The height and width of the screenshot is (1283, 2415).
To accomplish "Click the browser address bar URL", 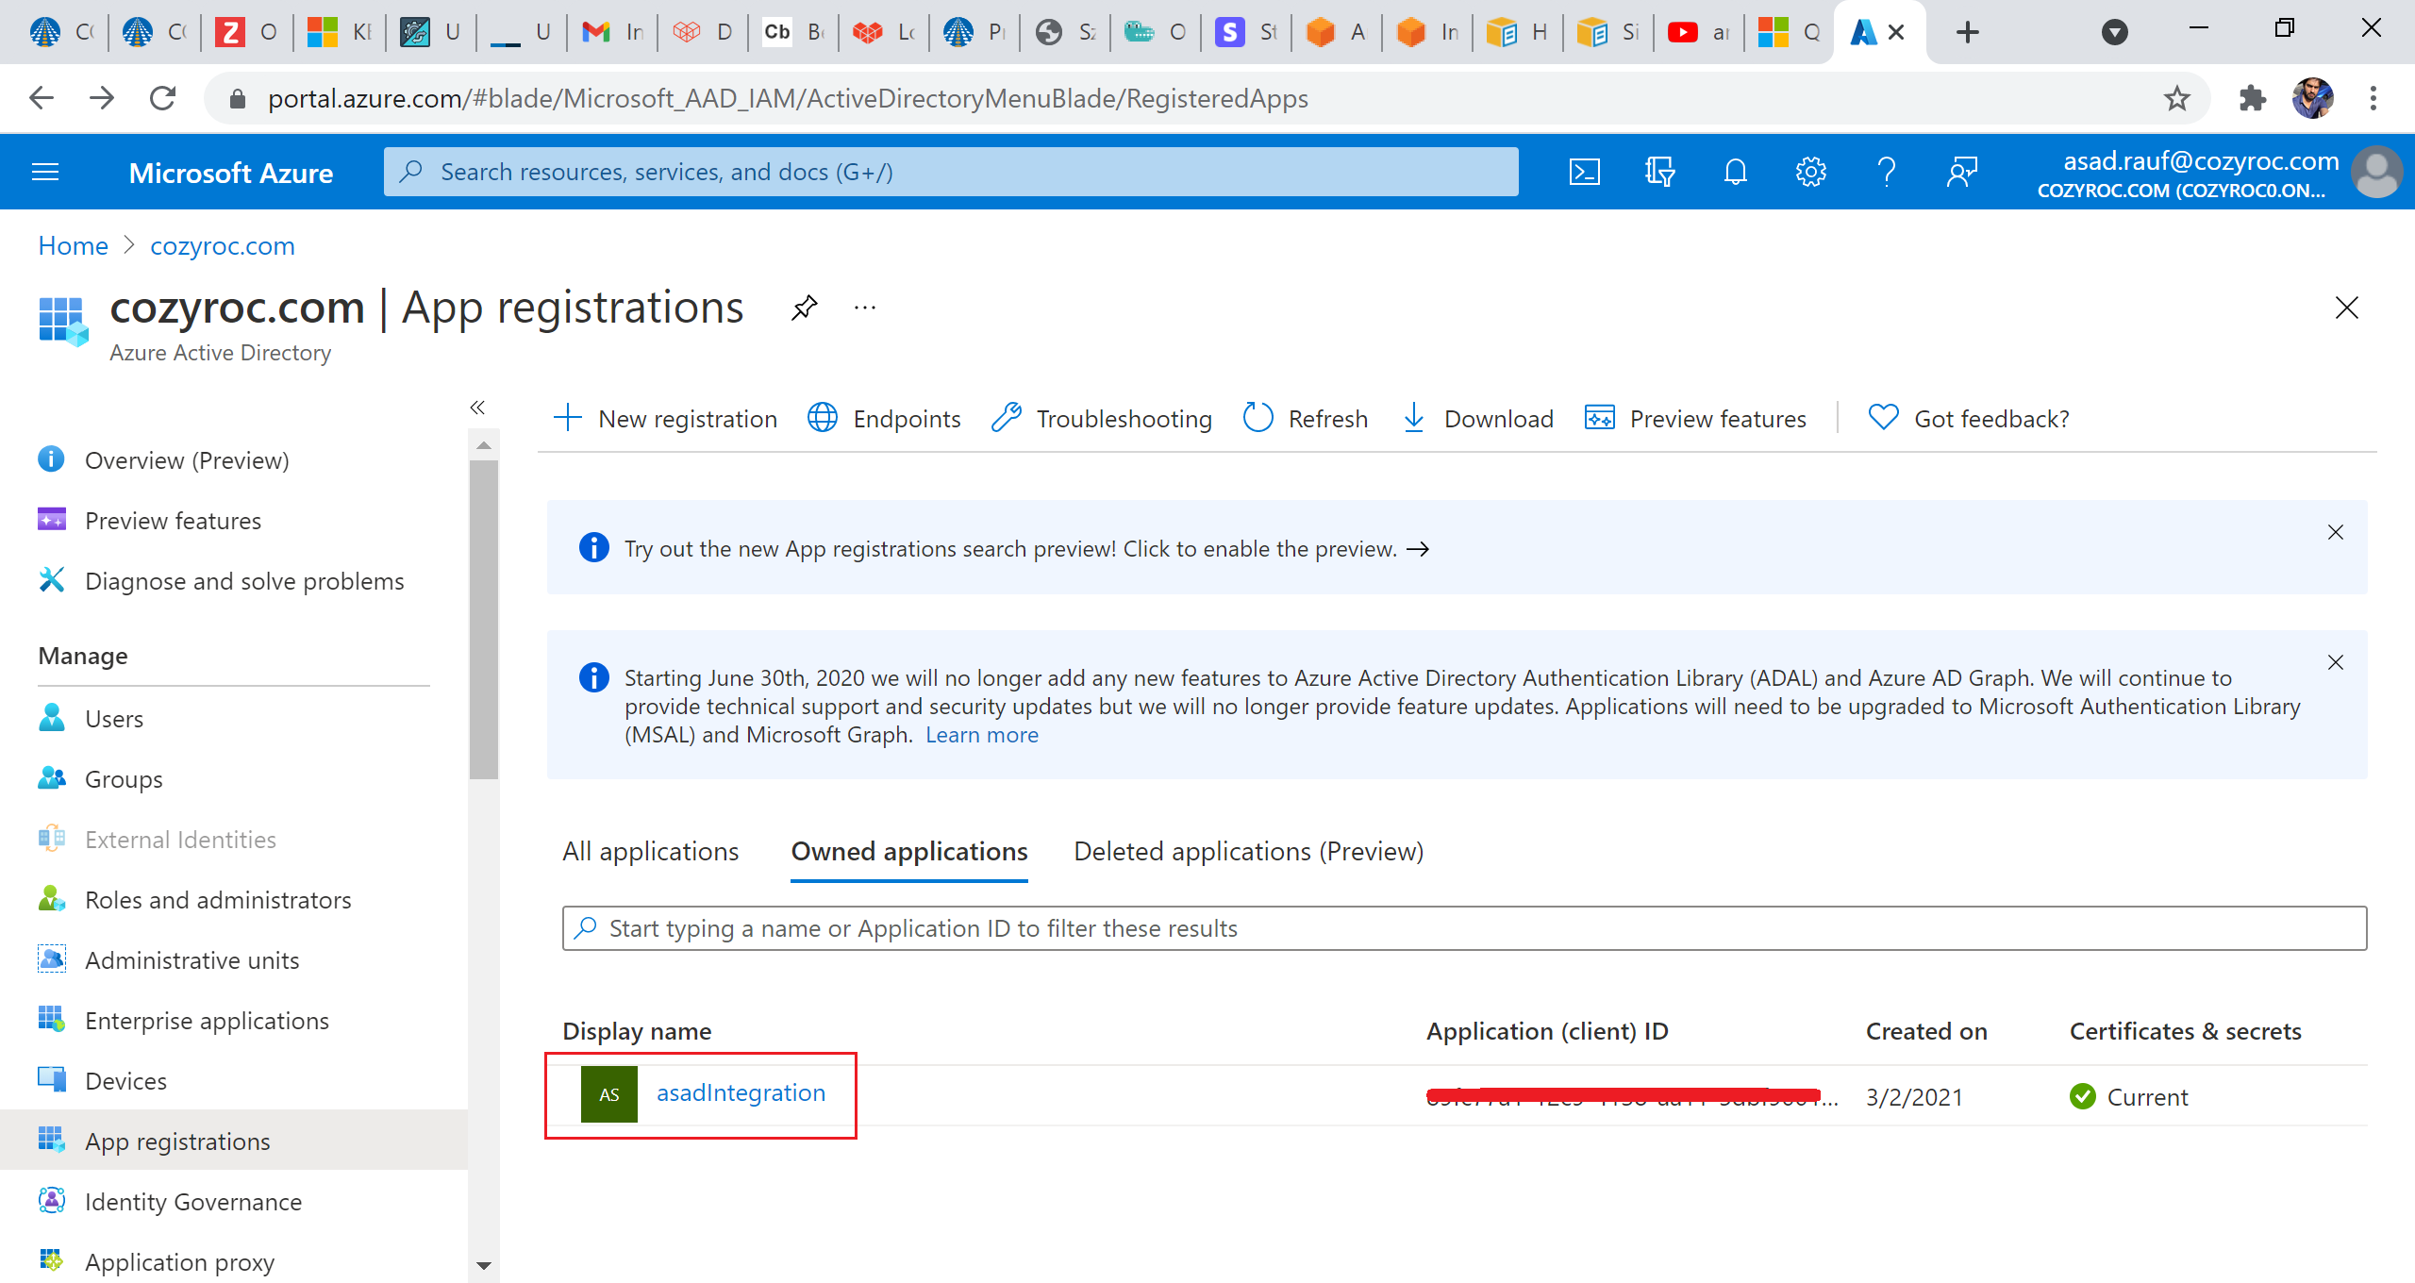I will point(788,98).
